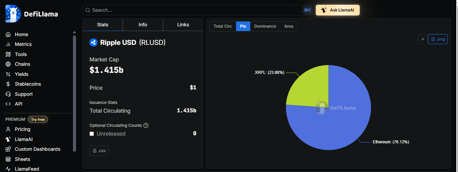
Task: Click the Chains globe icon
Action: coord(8,64)
